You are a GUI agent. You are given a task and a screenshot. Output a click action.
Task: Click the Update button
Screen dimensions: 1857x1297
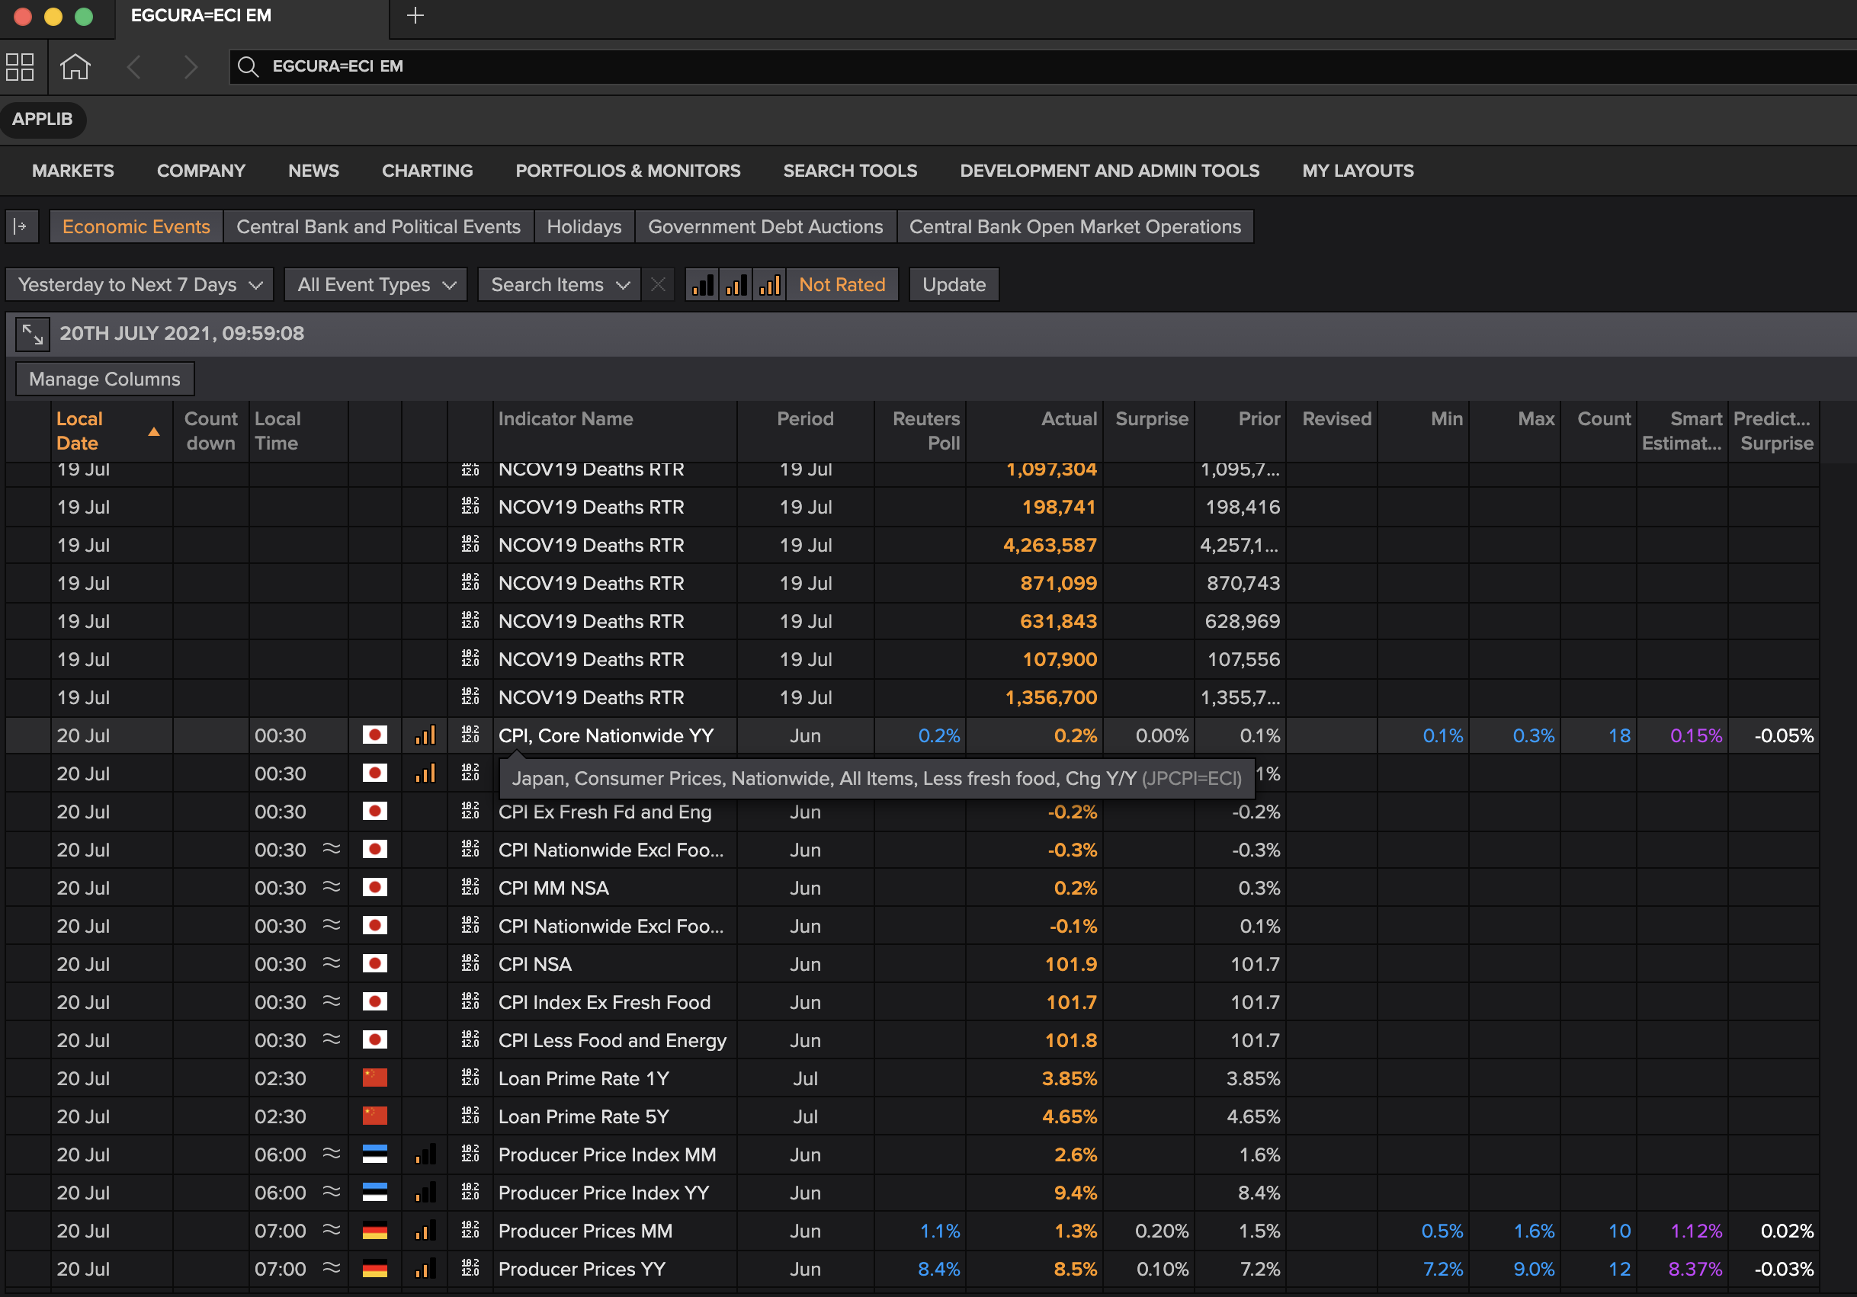[954, 285]
